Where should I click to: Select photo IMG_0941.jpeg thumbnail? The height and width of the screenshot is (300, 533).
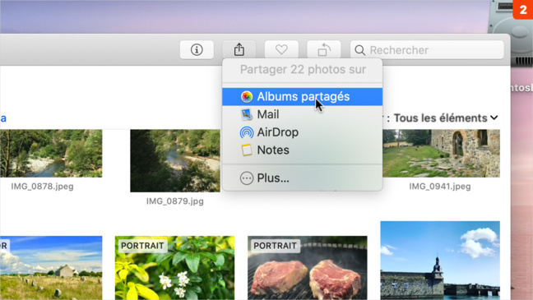click(x=441, y=153)
